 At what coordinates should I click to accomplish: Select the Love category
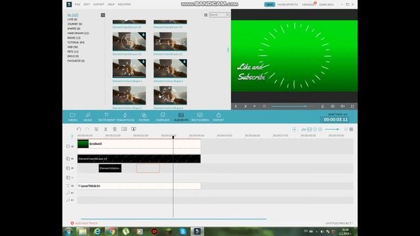pos(72,19)
